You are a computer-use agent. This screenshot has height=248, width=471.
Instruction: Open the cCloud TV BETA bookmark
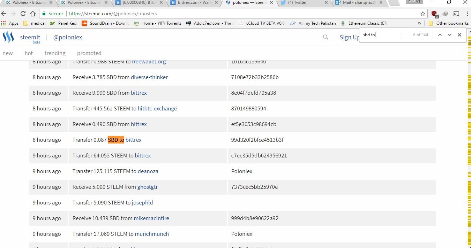tap(262, 23)
